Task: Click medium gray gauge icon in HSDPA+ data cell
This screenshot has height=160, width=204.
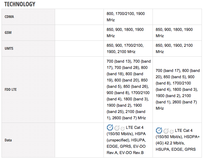Action: [x=166, y=131]
